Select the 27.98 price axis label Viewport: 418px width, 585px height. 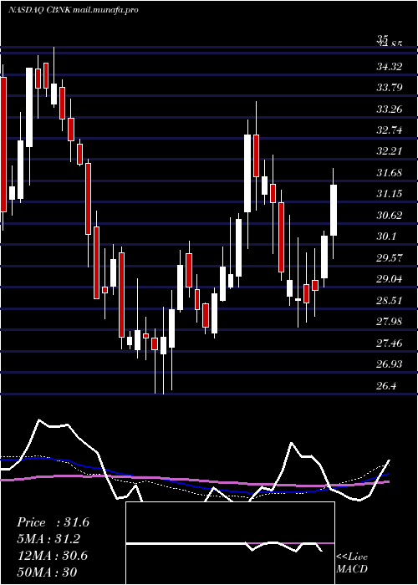[x=390, y=321]
